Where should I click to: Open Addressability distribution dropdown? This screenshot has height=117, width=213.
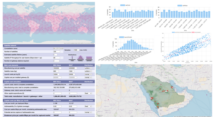point(89,106)
